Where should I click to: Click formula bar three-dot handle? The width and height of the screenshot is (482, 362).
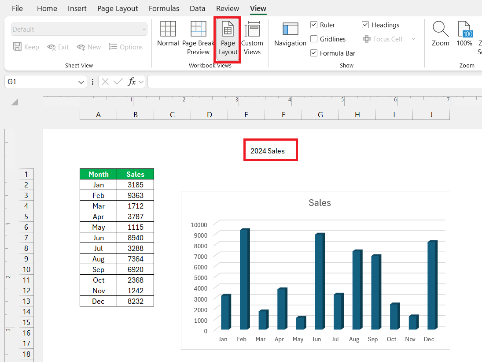coord(92,82)
